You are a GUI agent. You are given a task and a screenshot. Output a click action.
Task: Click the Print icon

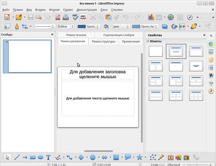tap(66, 17)
